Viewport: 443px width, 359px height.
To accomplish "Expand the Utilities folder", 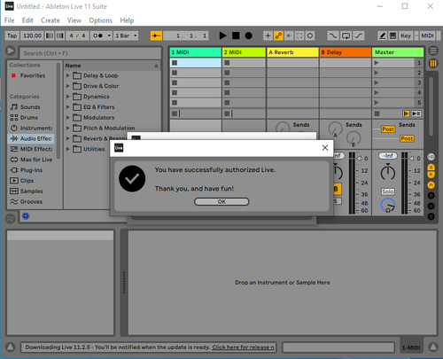I will click(x=67, y=149).
